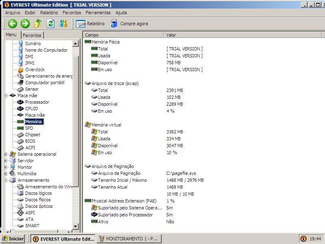Screen dimensions: 325x244
Task: Click the Valor column header
Action: [243, 35]
